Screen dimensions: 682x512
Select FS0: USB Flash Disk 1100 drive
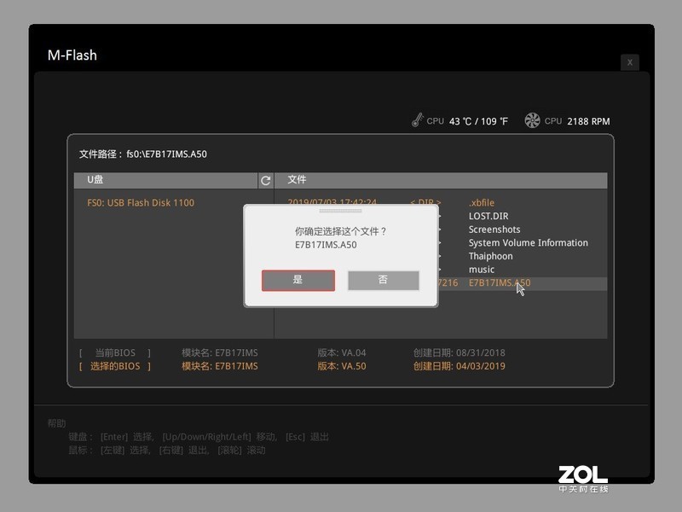[x=141, y=202]
